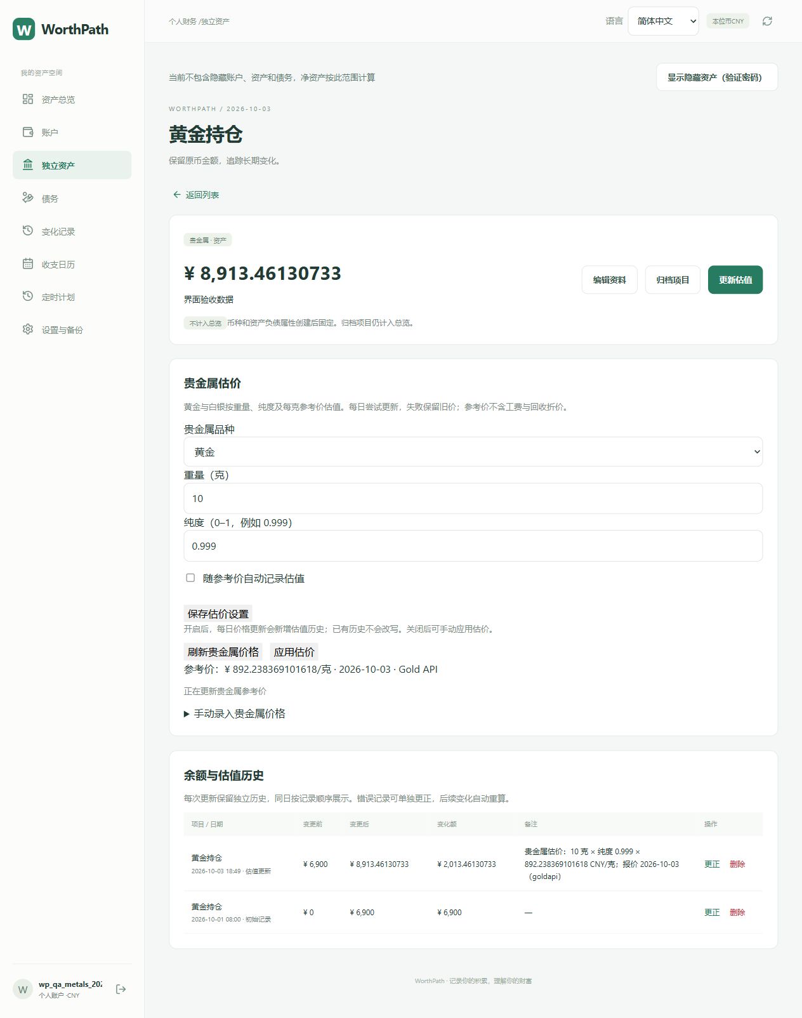The height and width of the screenshot is (1018, 802).
Task: Click the 编辑资料 button
Action: (609, 280)
